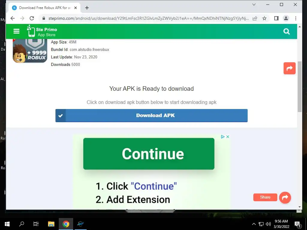Image resolution: width=307 pixels, height=230 pixels.
Task: Click the orange square share icon
Action: [x=289, y=68]
